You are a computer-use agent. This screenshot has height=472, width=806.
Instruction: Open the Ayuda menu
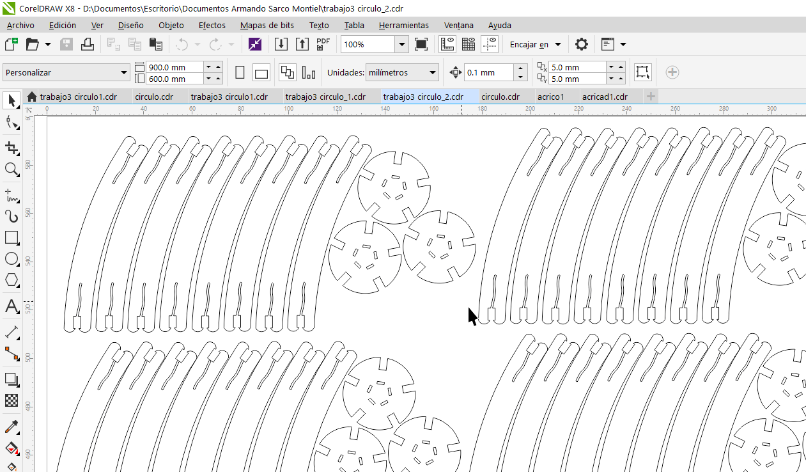500,25
